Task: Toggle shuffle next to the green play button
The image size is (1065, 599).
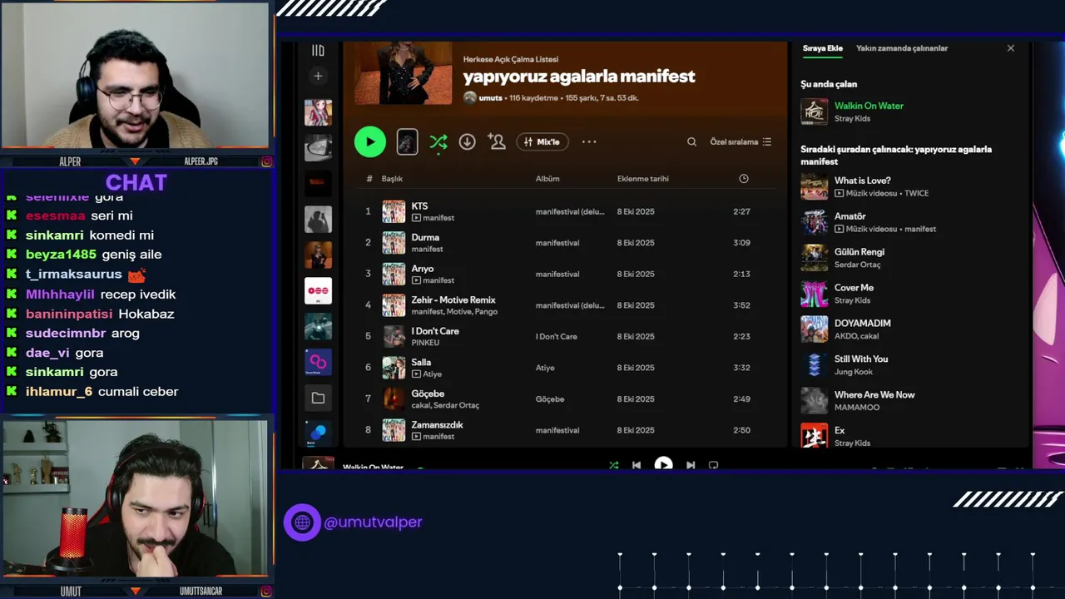Action: point(438,142)
